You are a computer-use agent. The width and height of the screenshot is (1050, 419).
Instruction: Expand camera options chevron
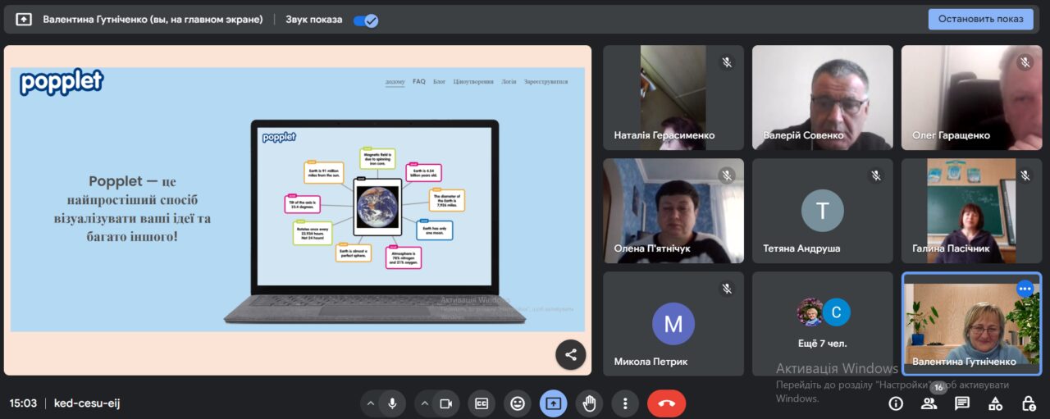[424, 403]
